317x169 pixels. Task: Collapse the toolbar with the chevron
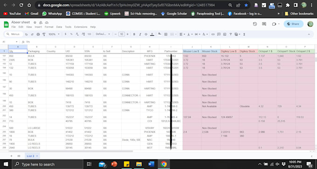[x=309, y=34]
